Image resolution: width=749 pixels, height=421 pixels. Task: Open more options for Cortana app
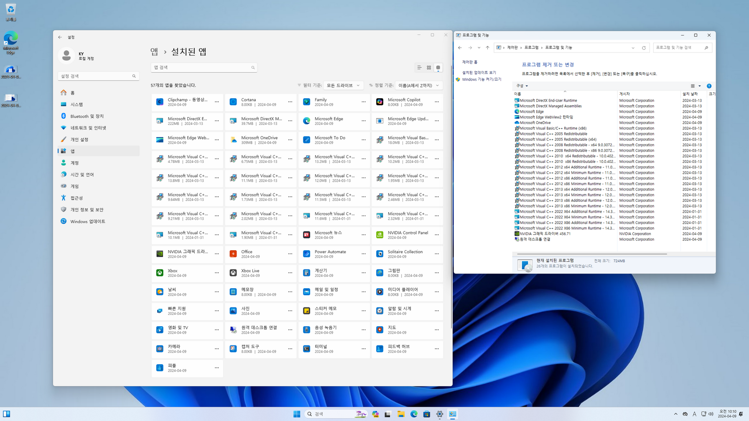(290, 102)
